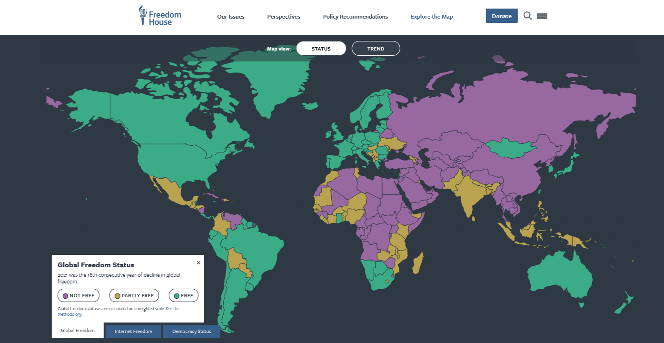This screenshot has height=343, width=664.
Task: Open the search magnifier icon
Action: 527,16
